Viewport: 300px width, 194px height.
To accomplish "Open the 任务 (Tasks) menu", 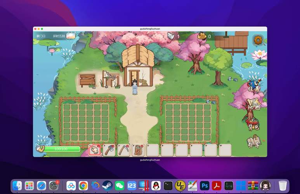I will 254,87.
